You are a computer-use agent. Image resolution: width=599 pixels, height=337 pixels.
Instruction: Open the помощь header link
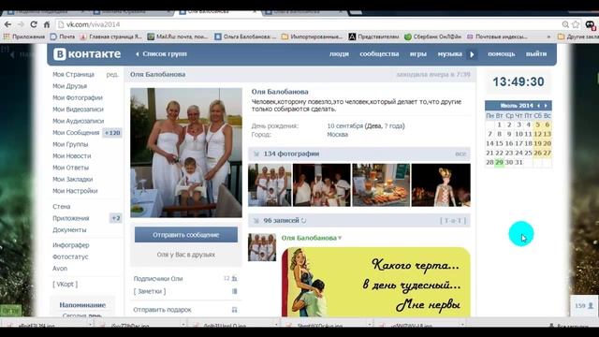[x=502, y=54]
